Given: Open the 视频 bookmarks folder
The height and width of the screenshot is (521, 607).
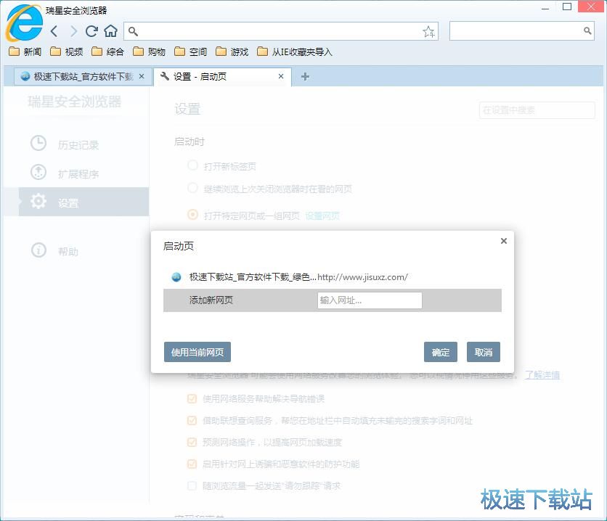Looking at the screenshot, I should (67, 52).
